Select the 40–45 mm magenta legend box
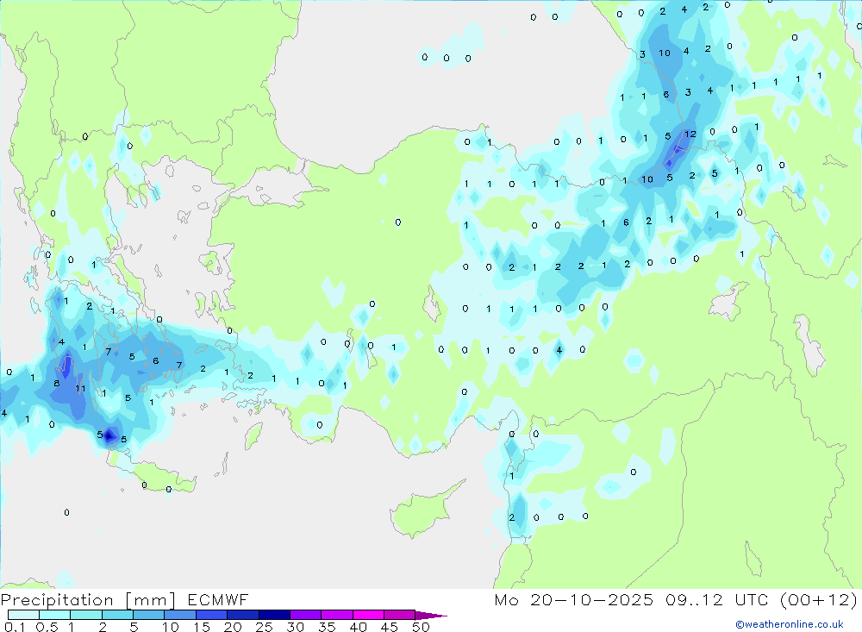This screenshot has width=862, height=632. pos(368,615)
